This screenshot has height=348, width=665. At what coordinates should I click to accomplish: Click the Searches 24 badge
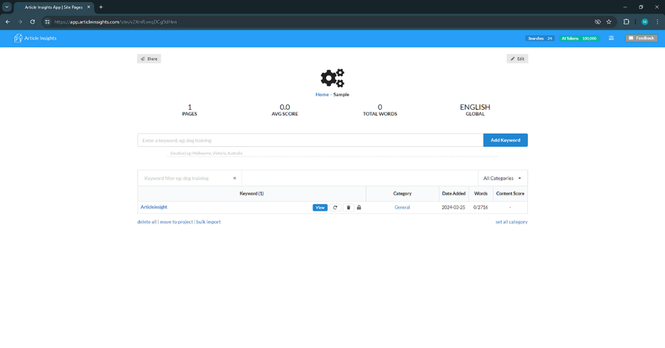540,38
